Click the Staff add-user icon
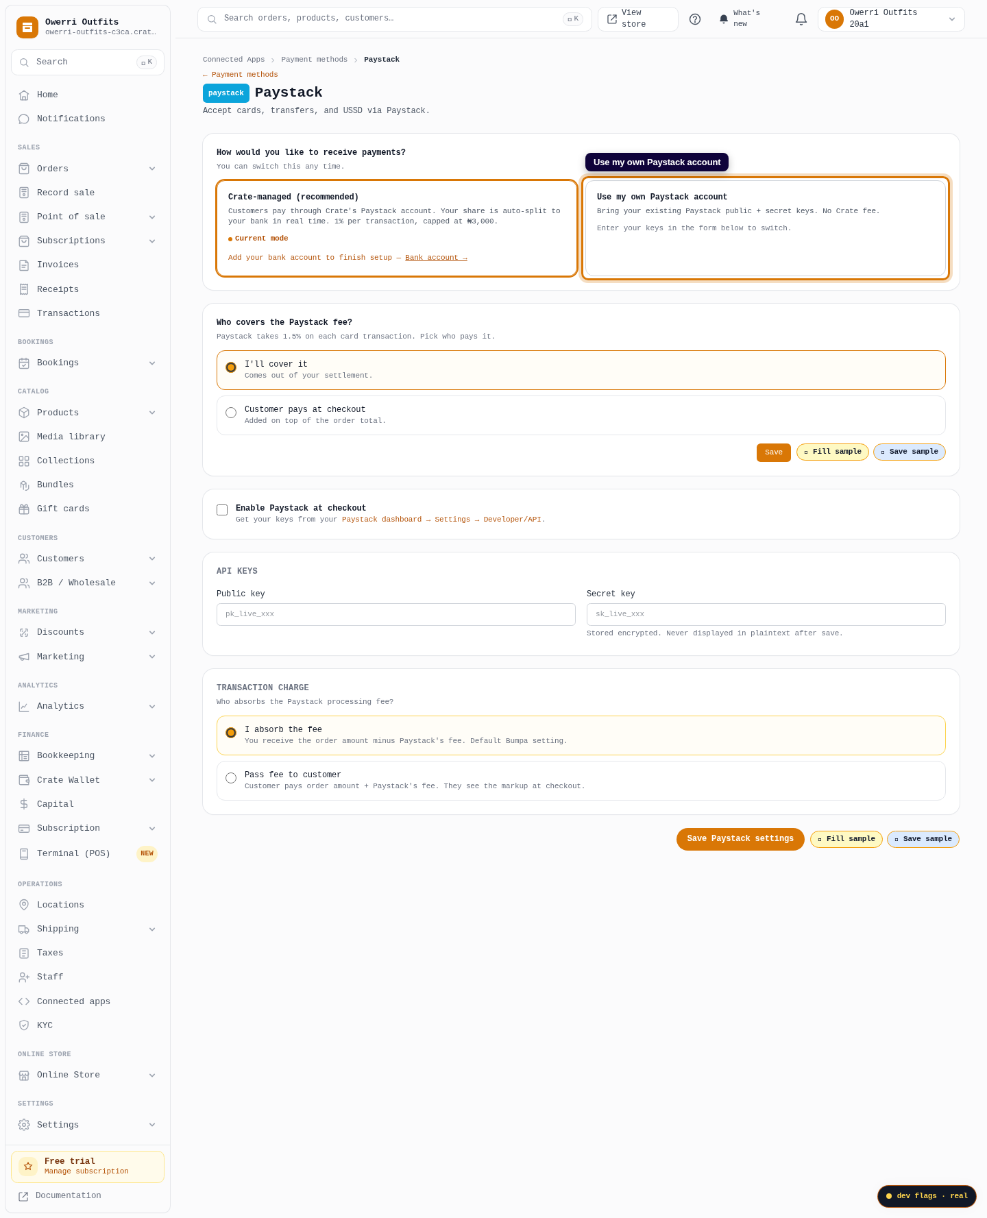Screen dimensions: 987x1218 click(x=24, y=977)
